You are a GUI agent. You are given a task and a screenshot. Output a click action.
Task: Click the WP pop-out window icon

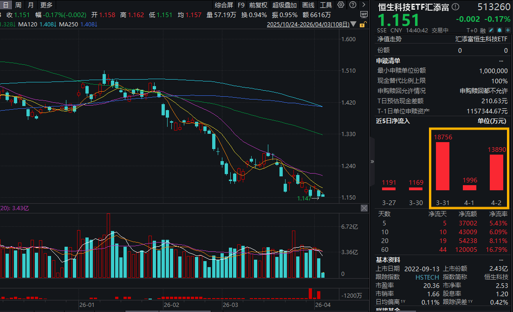tap(364, 14)
